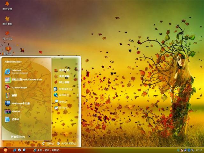Screen dimensions: 204x153
Task: Click the network computers tray icon
Action: coord(185,150)
